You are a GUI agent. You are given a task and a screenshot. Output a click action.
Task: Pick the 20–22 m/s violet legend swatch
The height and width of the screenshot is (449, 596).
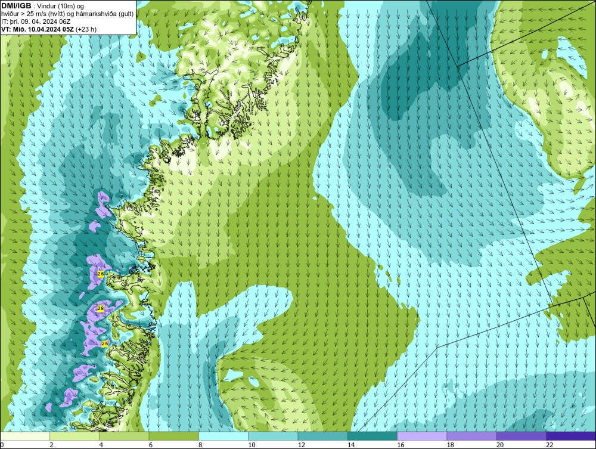pos(521,436)
